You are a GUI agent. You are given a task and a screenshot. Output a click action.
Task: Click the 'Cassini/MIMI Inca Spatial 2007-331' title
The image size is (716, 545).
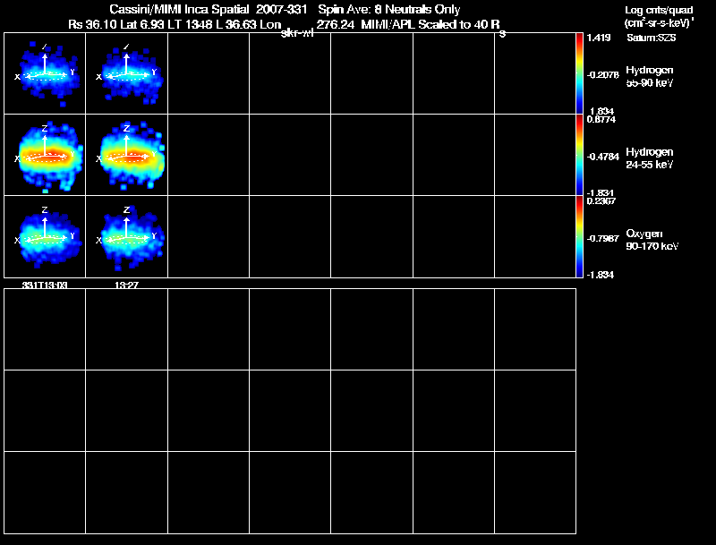pyautogui.click(x=209, y=9)
